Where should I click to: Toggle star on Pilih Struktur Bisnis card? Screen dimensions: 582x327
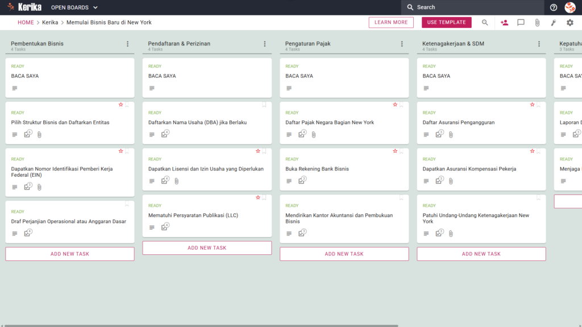click(x=120, y=105)
